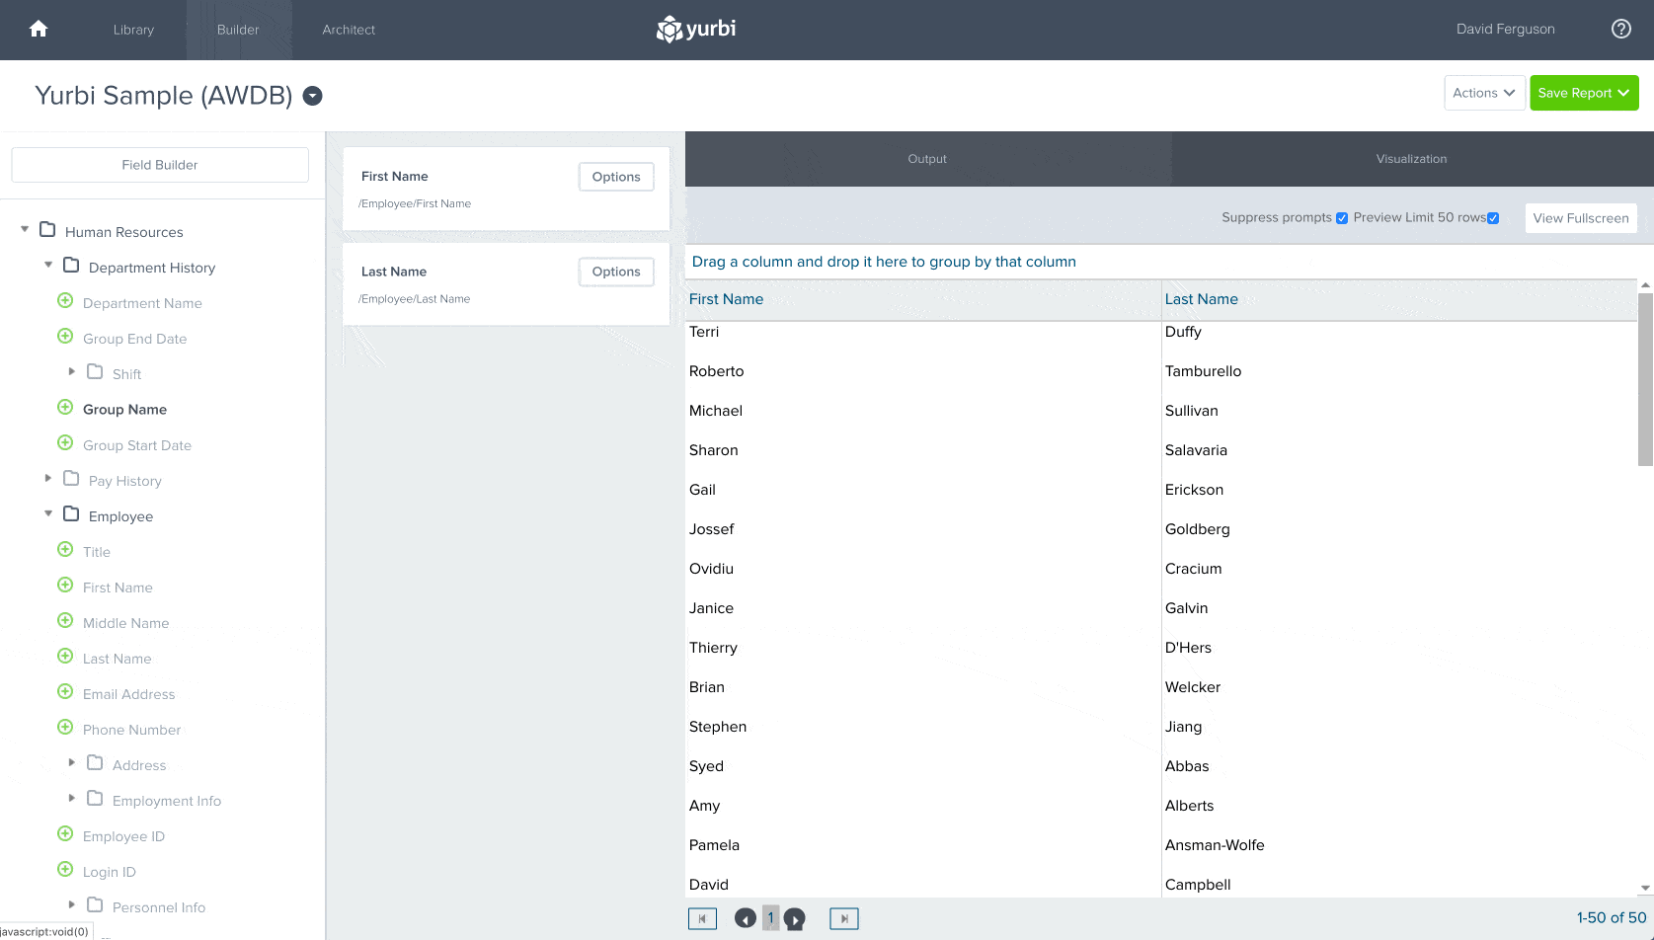Viewport: 1654px width, 940px height.
Task: Disable the Preview Limit 50 rows checkbox
Action: point(1492,217)
